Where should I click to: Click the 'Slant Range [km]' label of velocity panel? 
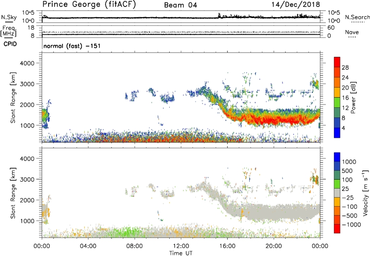tap(13, 193)
